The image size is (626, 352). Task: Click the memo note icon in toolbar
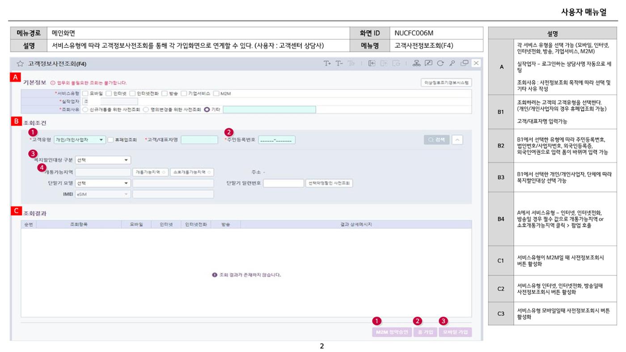pyautogui.click(x=428, y=63)
